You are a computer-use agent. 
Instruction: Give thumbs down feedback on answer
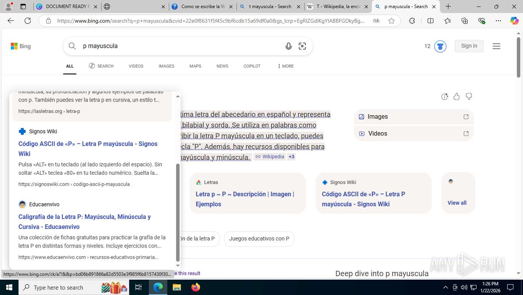468,96
